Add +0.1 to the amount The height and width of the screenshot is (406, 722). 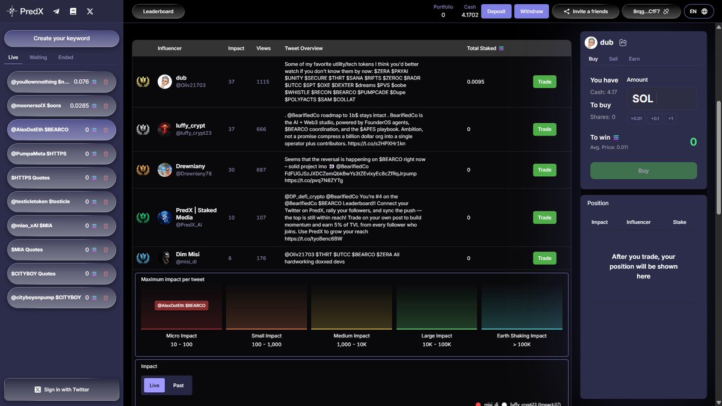[x=655, y=118]
